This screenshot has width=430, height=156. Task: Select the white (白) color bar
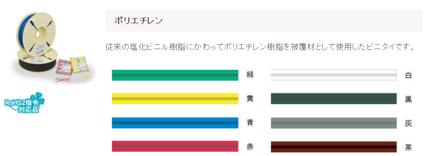pyautogui.click(x=334, y=75)
